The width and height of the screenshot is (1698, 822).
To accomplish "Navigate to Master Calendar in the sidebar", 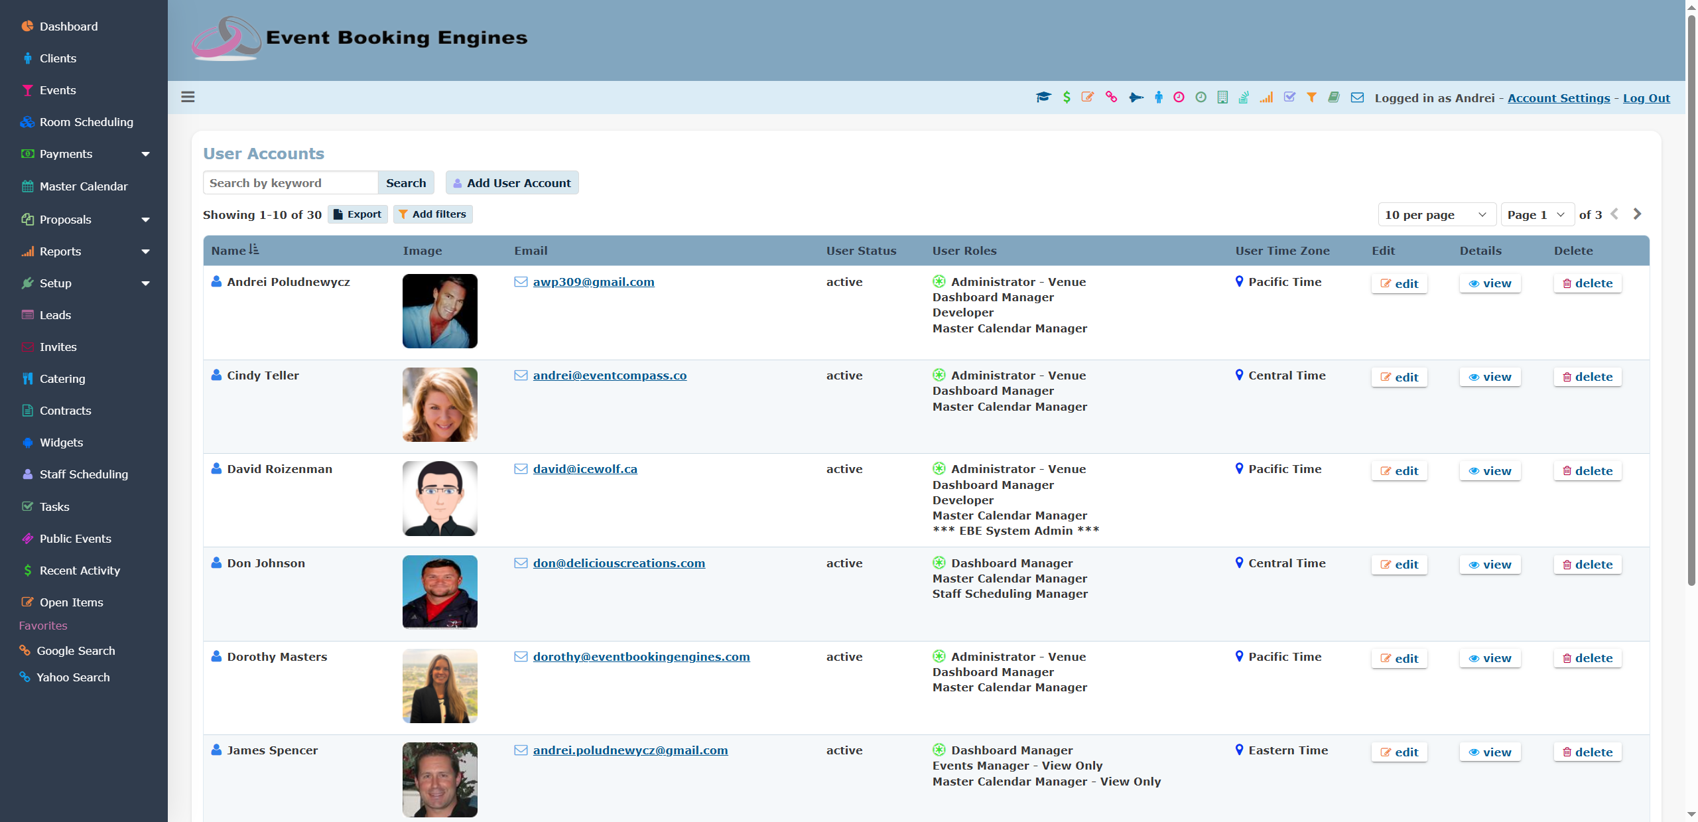I will click(x=83, y=186).
